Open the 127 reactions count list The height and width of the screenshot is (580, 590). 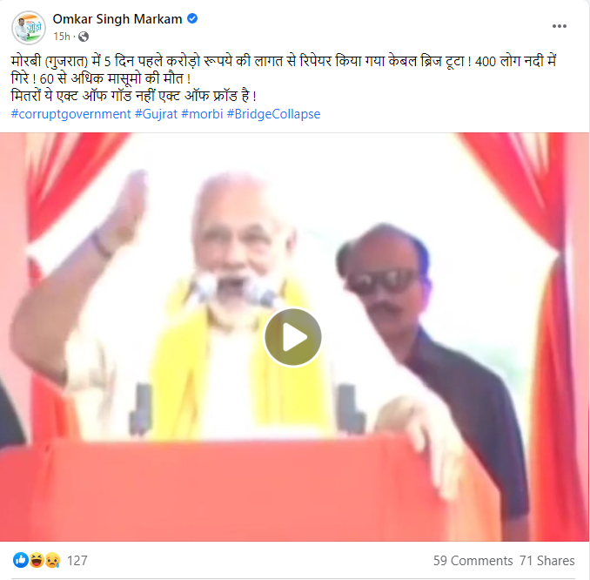pos(77,561)
